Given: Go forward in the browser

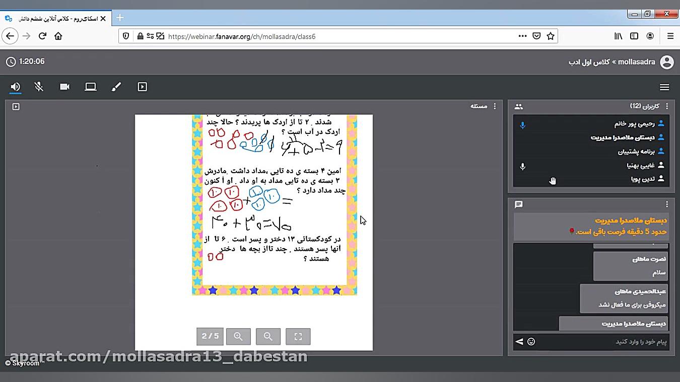Looking at the screenshot, I should click(27, 36).
